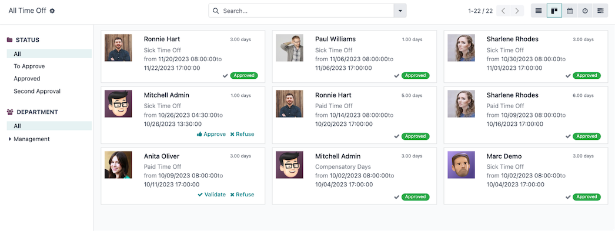Approve Mitchell Admin's sick time off
This screenshot has height=231, width=615.
pos(212,134)
